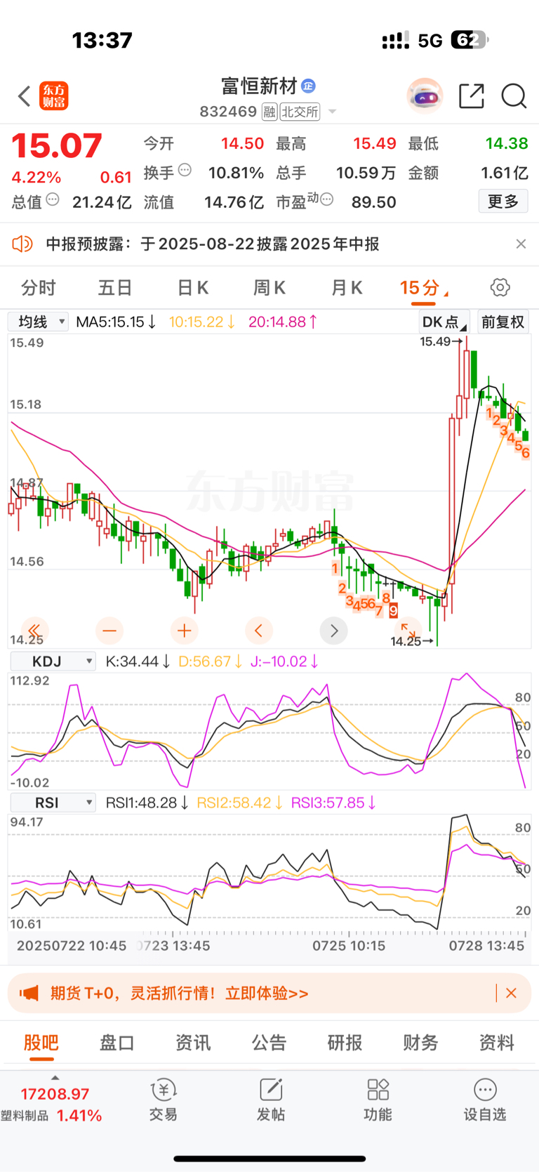Toggle the 前复权 adjustment button

coord(503,322)
